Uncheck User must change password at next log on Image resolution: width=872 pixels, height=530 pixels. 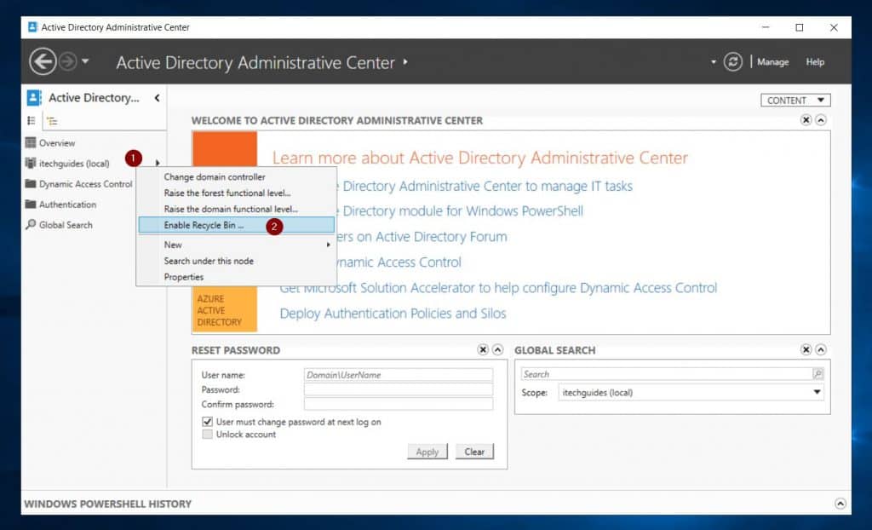click(208, 422)
